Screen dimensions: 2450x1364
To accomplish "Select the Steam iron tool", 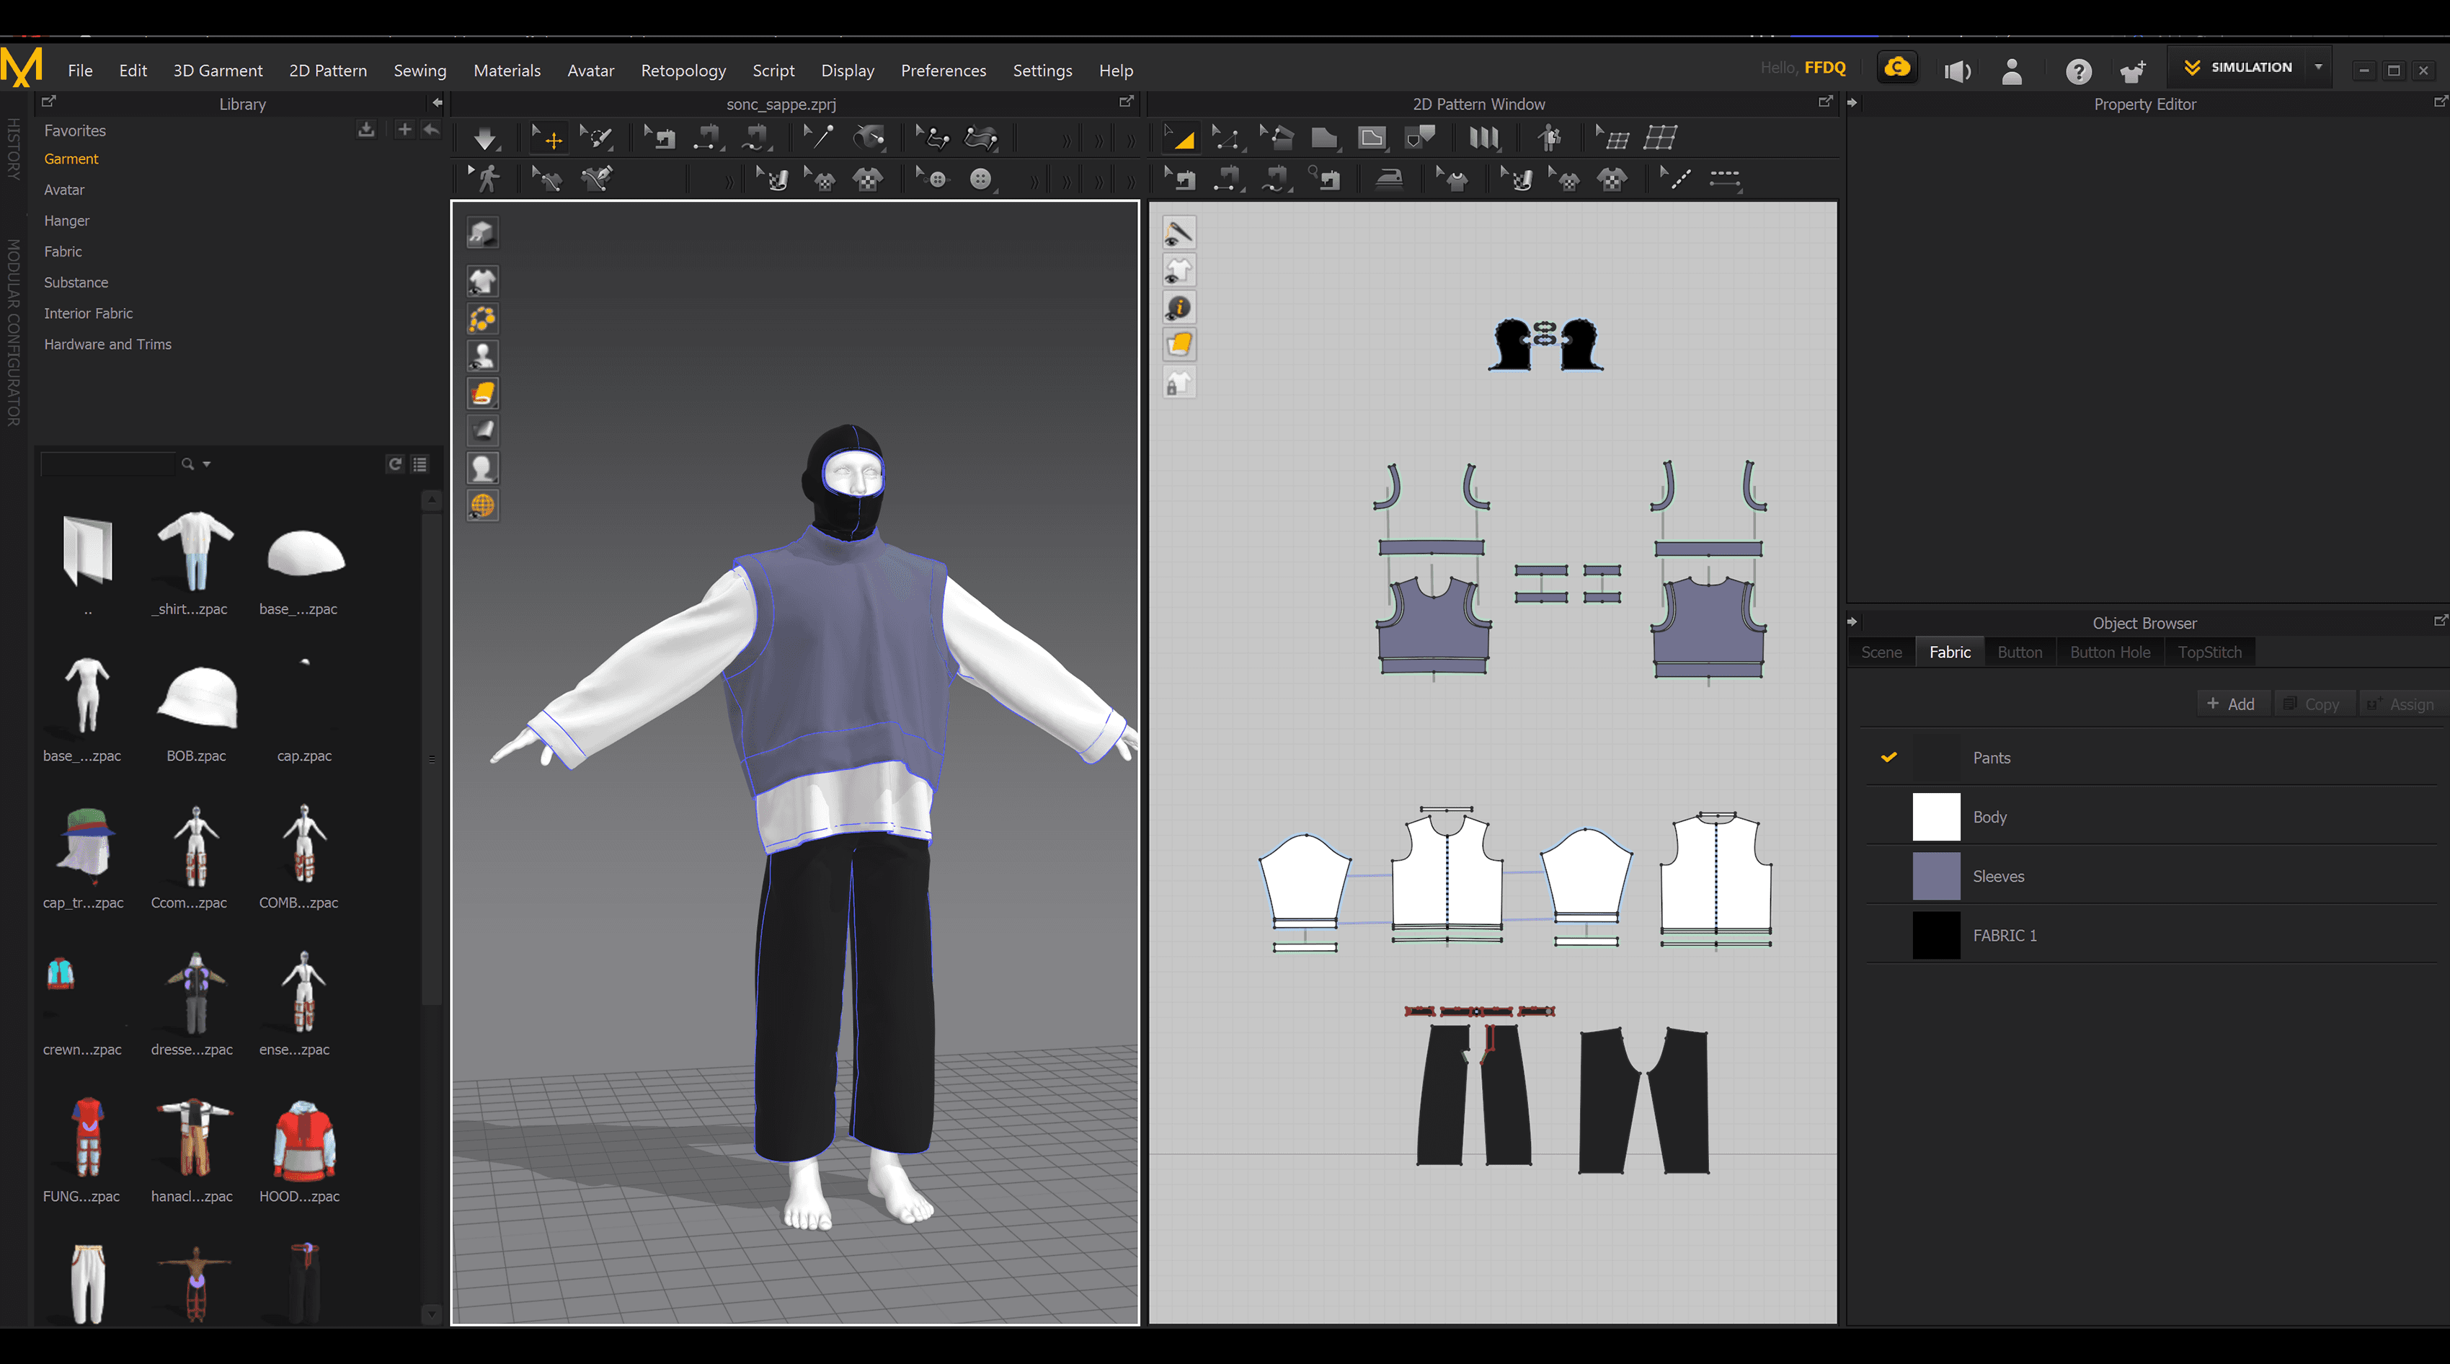I will [x=1390, y=179].
